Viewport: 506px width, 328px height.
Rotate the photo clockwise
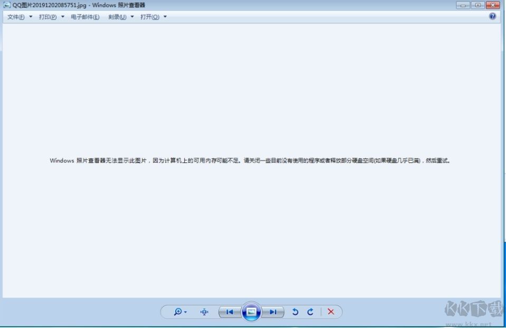(x=311, y=312)
